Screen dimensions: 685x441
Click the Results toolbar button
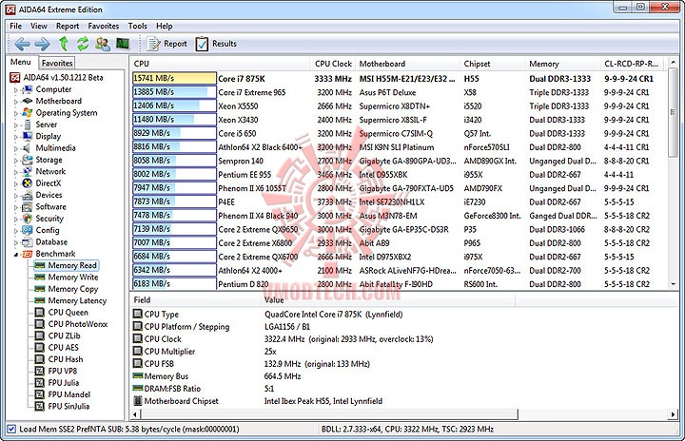(216, 44)
